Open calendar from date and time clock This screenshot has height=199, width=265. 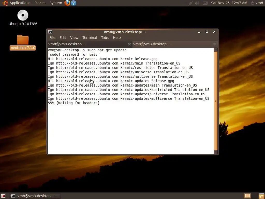point(229,3)
